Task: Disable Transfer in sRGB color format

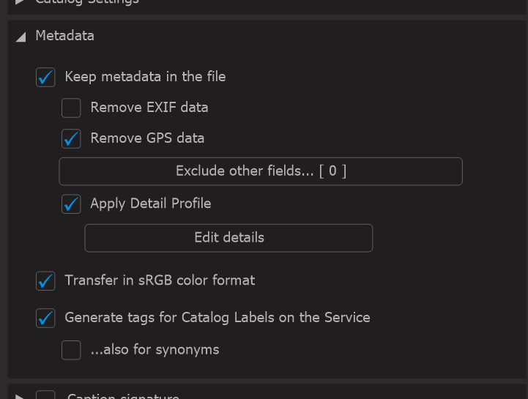Action: point(45,281)
